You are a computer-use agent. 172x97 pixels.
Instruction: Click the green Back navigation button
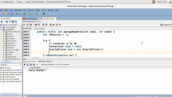click(24, 14)
